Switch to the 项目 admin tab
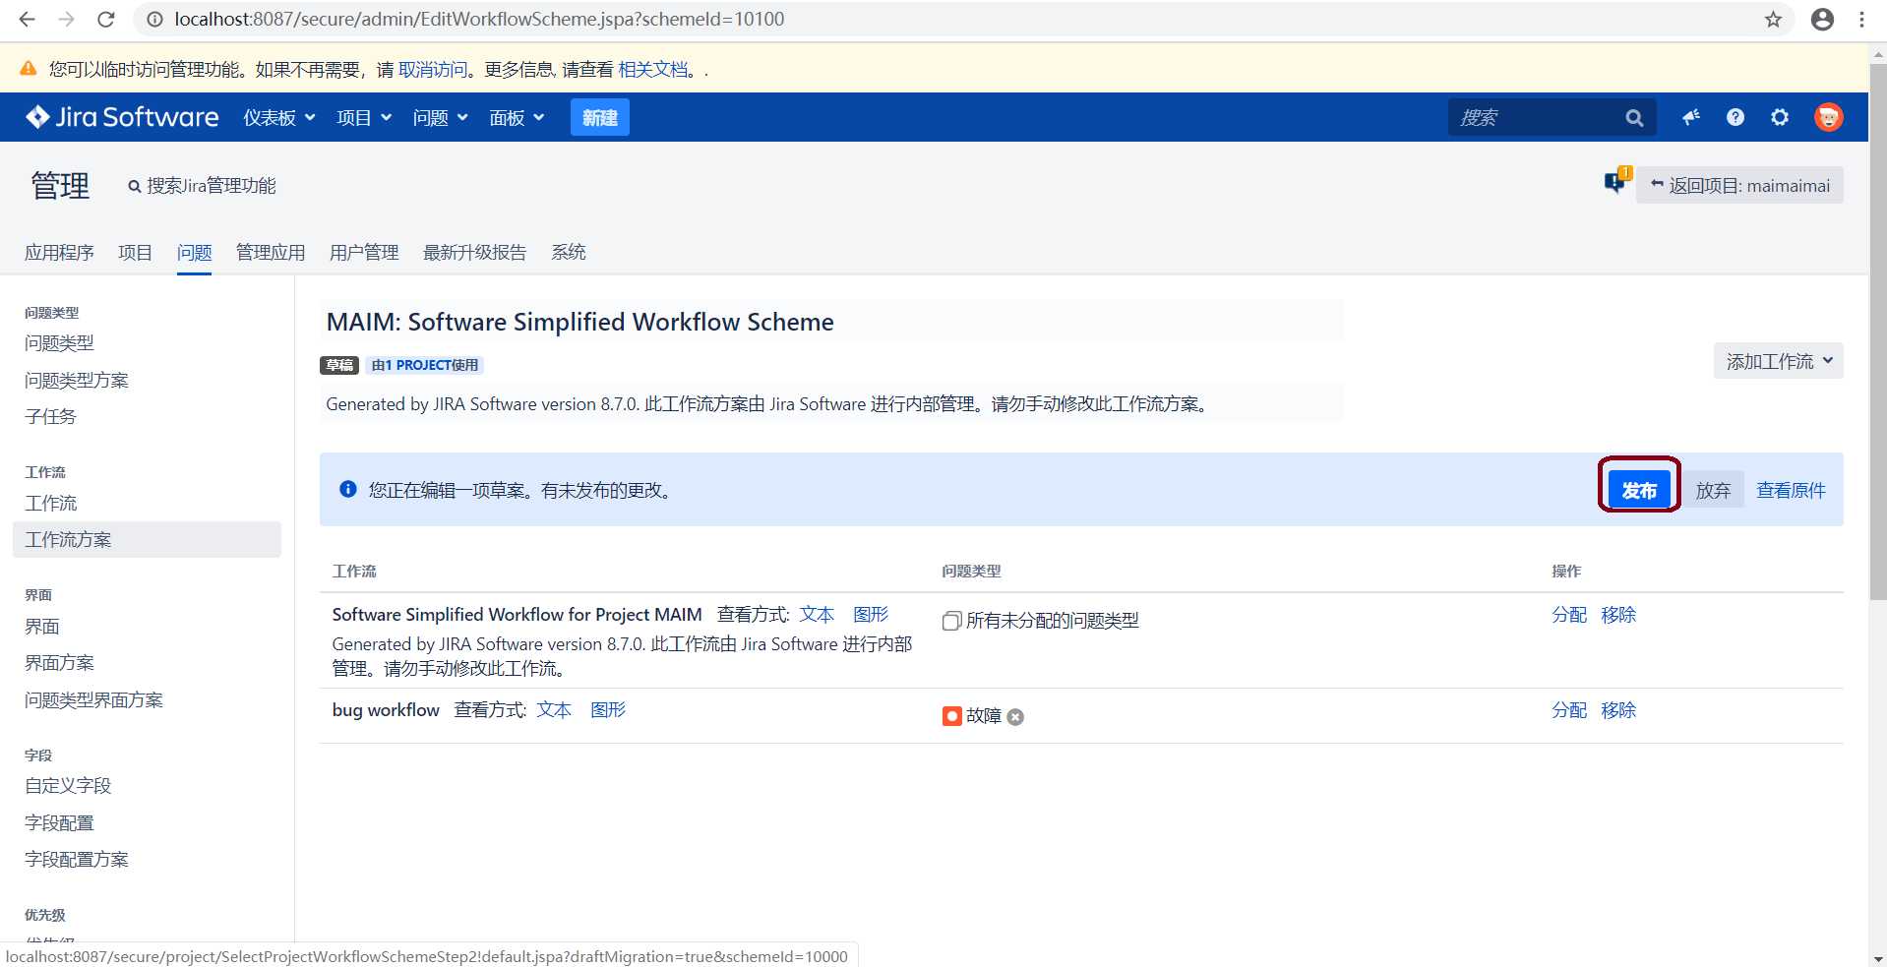The width and height of the screenshot is (1887, 967). click(x=135, y=253)
